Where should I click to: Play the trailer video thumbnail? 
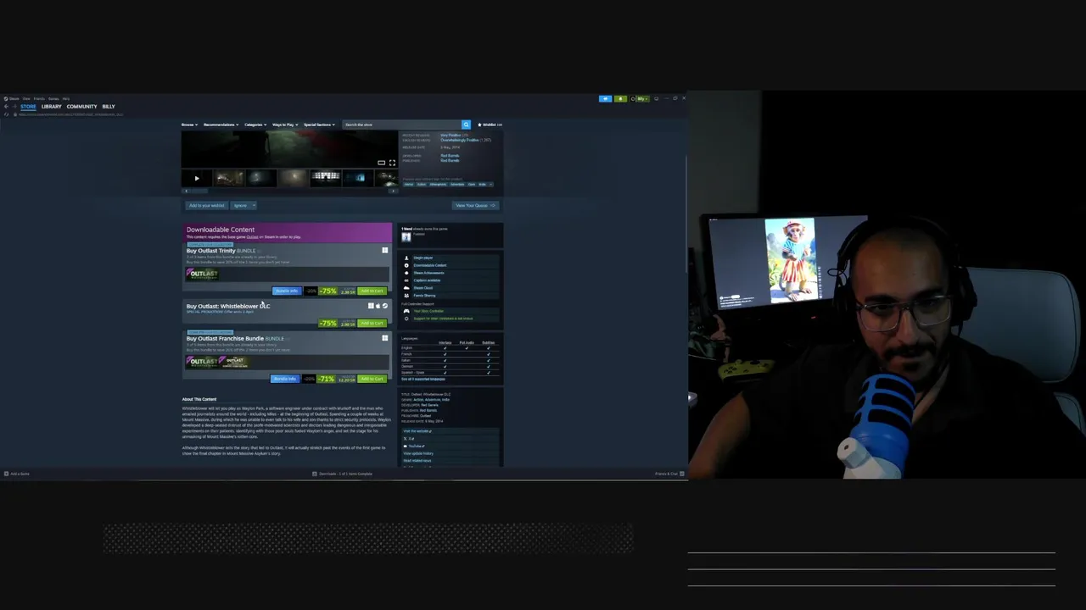pyautogui.click(x=197, y=178)
